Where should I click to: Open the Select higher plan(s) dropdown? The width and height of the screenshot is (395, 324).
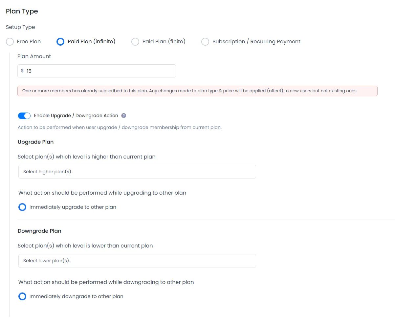click(137, 172)
